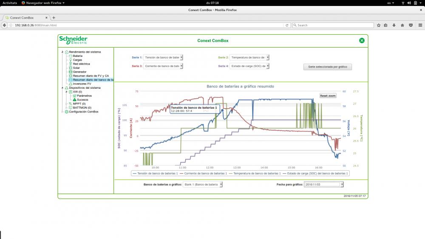Screen dimensions: 425x239
Task: Click the Inversores FV icon
Action: tap(71, 84)
